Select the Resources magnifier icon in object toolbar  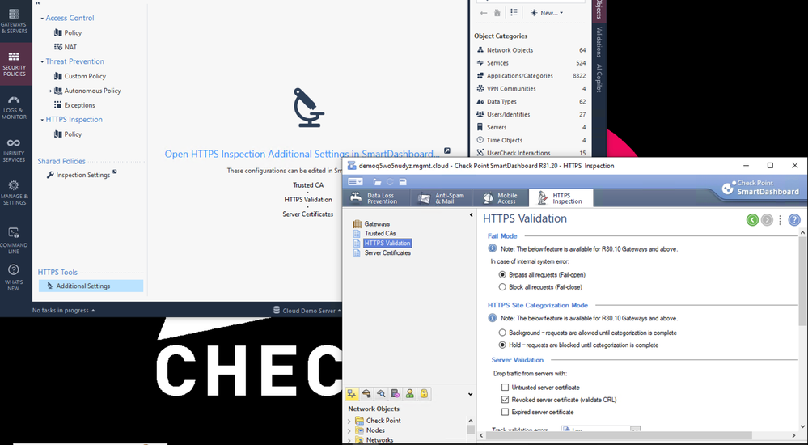381,394
